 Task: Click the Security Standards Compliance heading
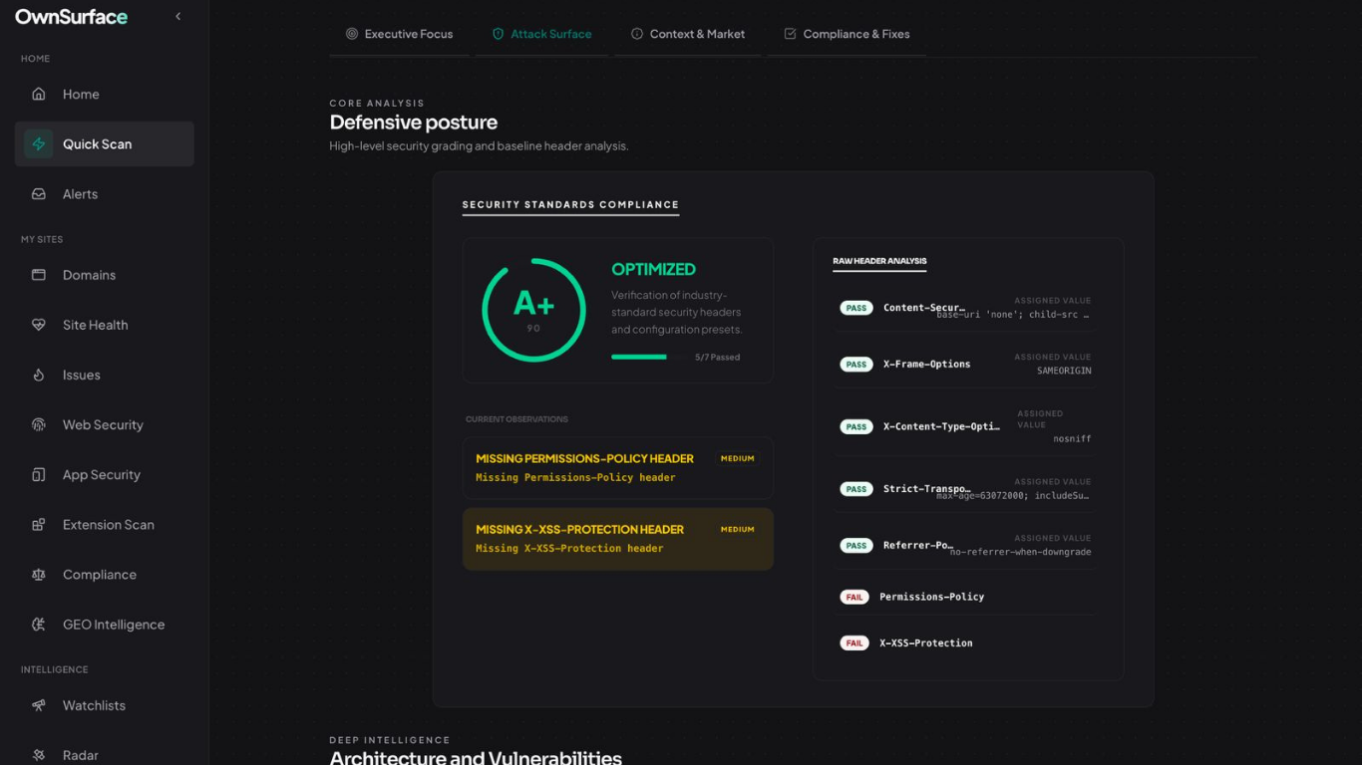570,204
